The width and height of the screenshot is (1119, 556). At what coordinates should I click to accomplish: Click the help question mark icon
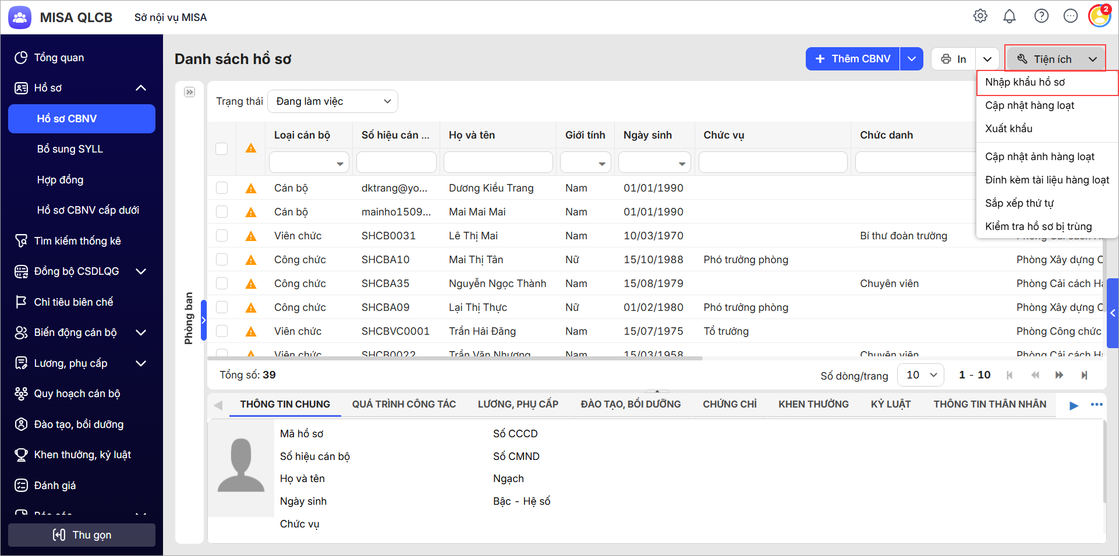pyautogui.click(x=1041, y=16)
